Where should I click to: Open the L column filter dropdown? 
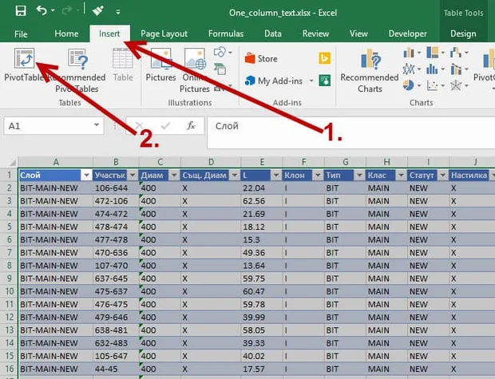coord(276,176)
